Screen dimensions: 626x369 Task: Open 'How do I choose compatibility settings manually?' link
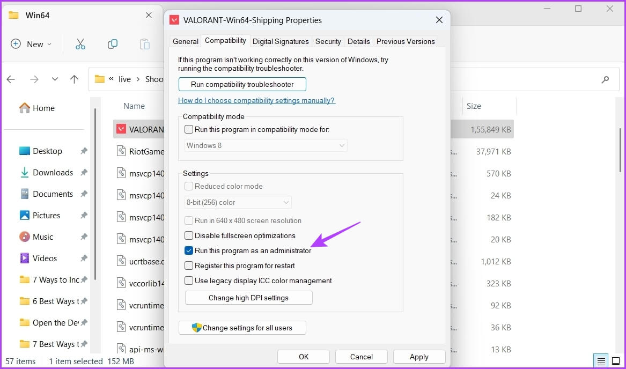257,100
